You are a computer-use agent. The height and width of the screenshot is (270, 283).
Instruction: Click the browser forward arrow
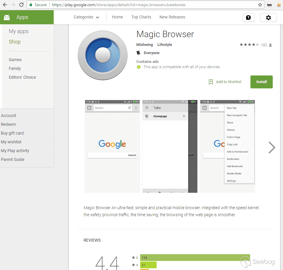(x=13, y=5)
